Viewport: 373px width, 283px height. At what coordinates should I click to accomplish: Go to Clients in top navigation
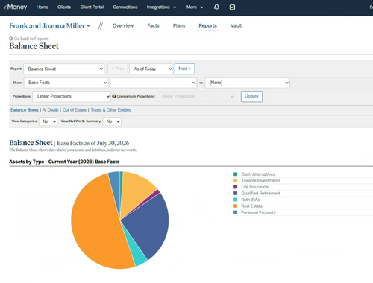click(64, 7)
